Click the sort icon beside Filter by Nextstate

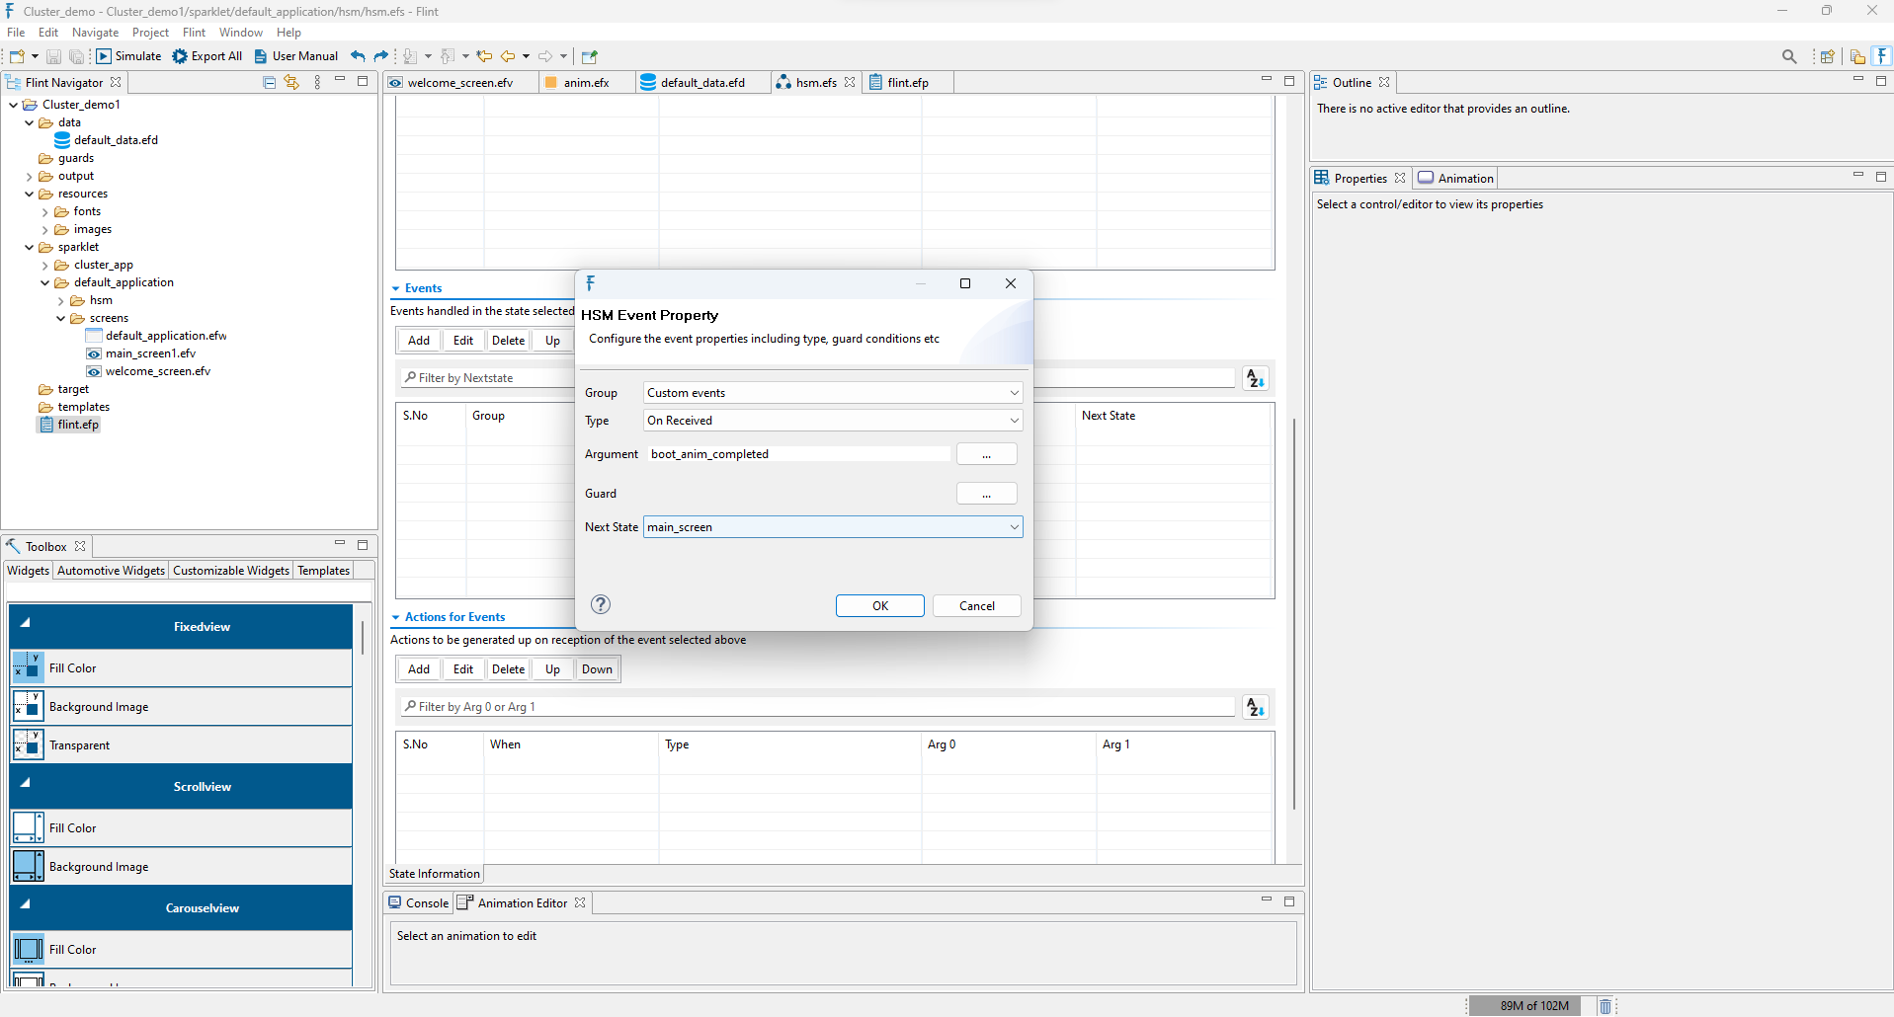coord(1256,378)
